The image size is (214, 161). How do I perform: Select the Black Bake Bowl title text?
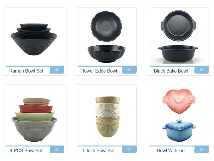[171, 71]
